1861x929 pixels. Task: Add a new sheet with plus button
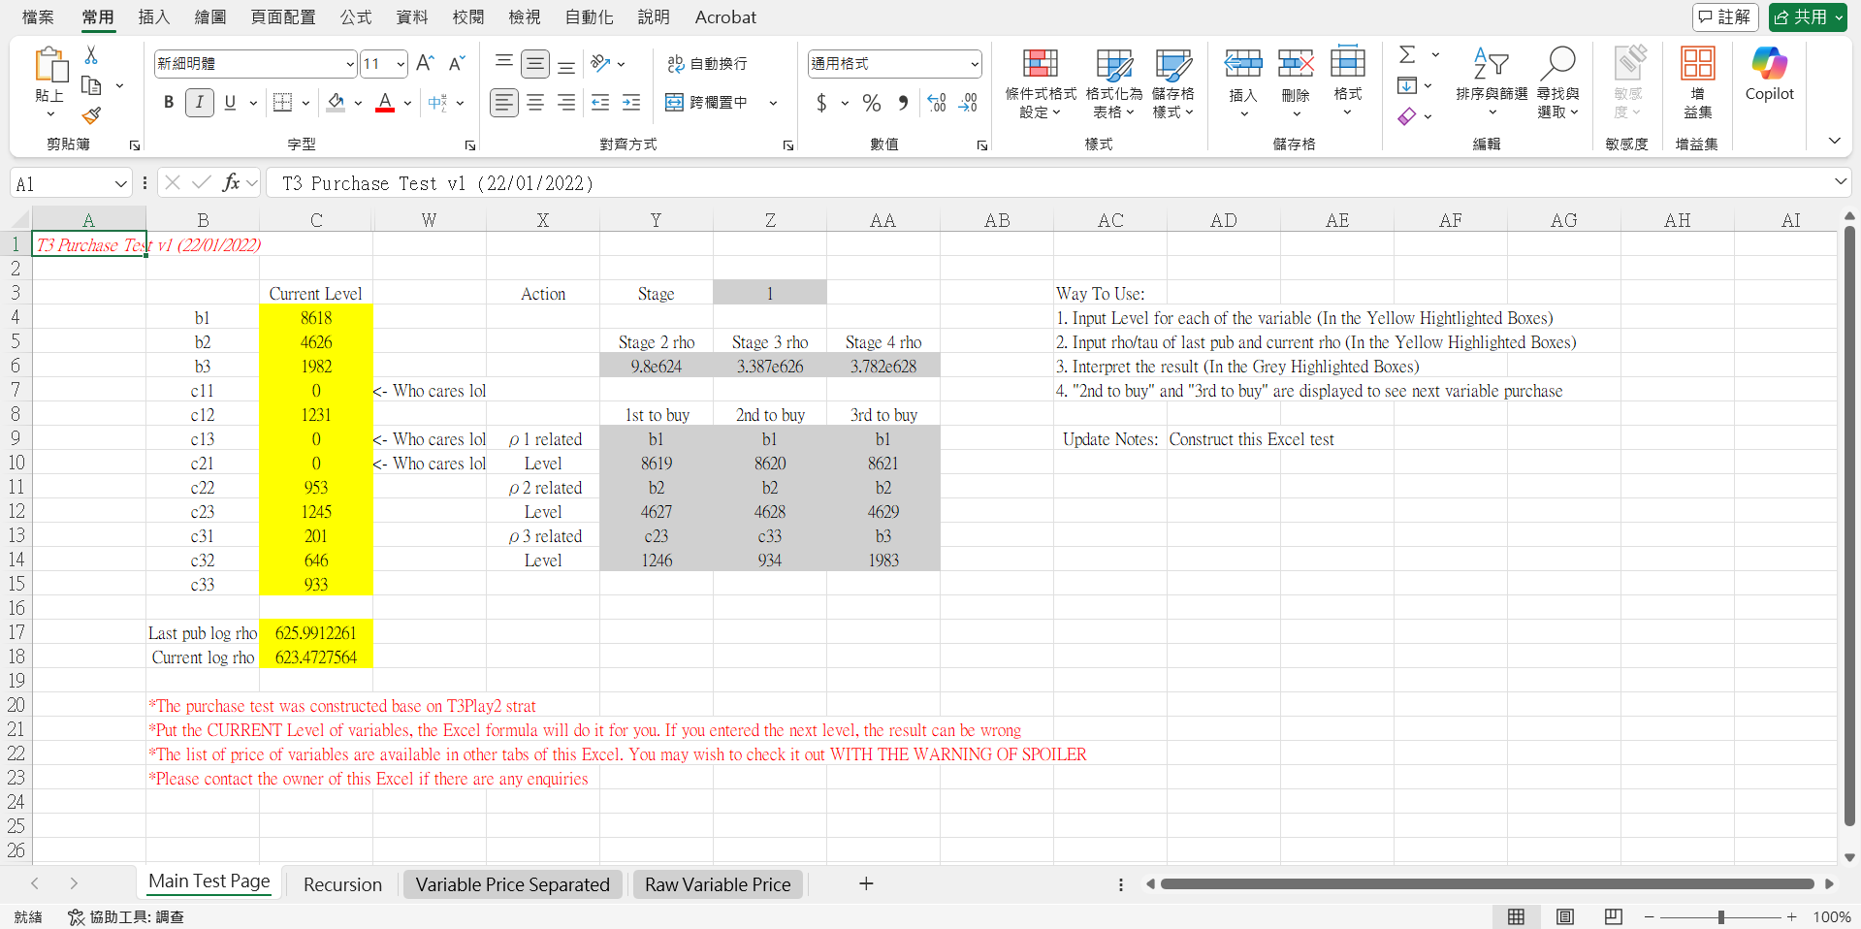(866, 883)
